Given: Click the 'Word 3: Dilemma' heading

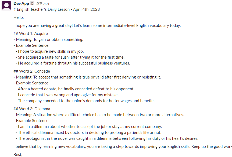Looking at the screenshot, I should (x=32, y=109).
